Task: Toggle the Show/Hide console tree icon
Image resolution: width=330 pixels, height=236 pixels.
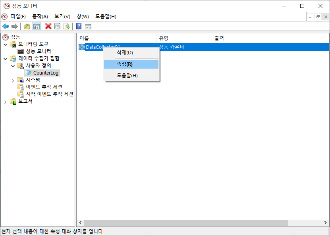Action: pos(37,27)
